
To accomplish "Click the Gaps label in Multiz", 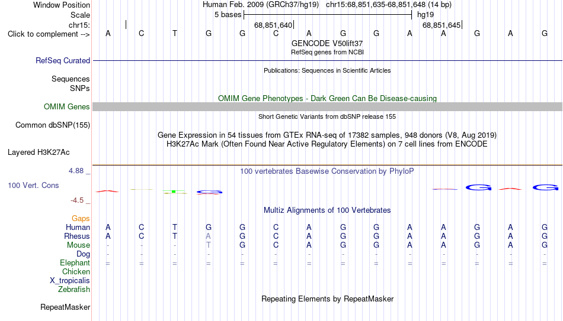I will tap(81, 219).
